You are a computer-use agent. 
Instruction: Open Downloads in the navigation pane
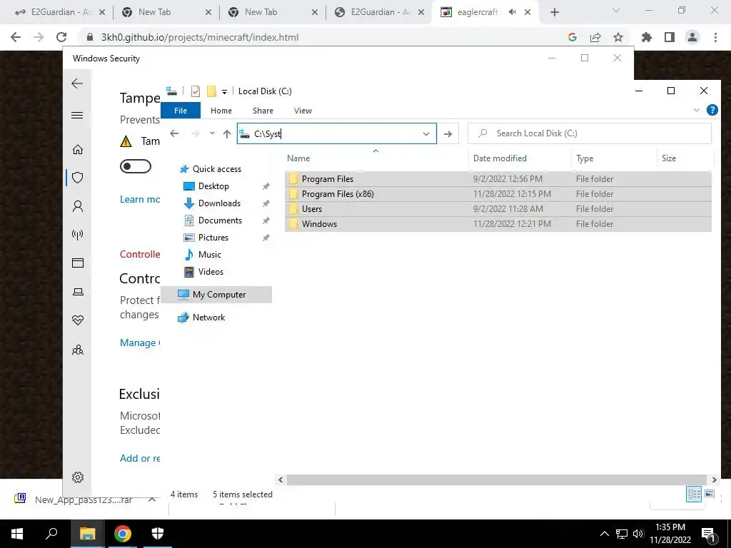[x=219, y=203]
